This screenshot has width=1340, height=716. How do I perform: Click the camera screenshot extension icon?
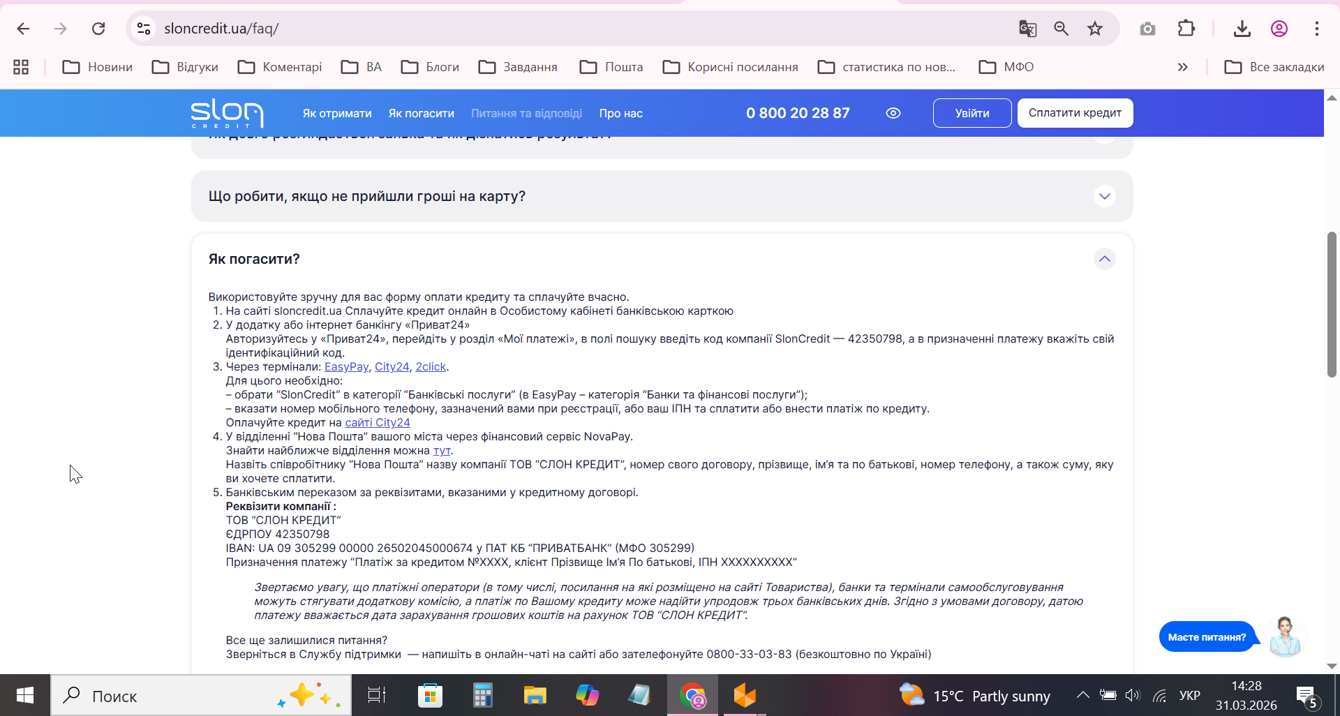(1147, 29)
